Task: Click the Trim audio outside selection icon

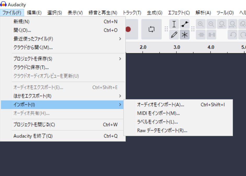Action: tap(201, 35)
